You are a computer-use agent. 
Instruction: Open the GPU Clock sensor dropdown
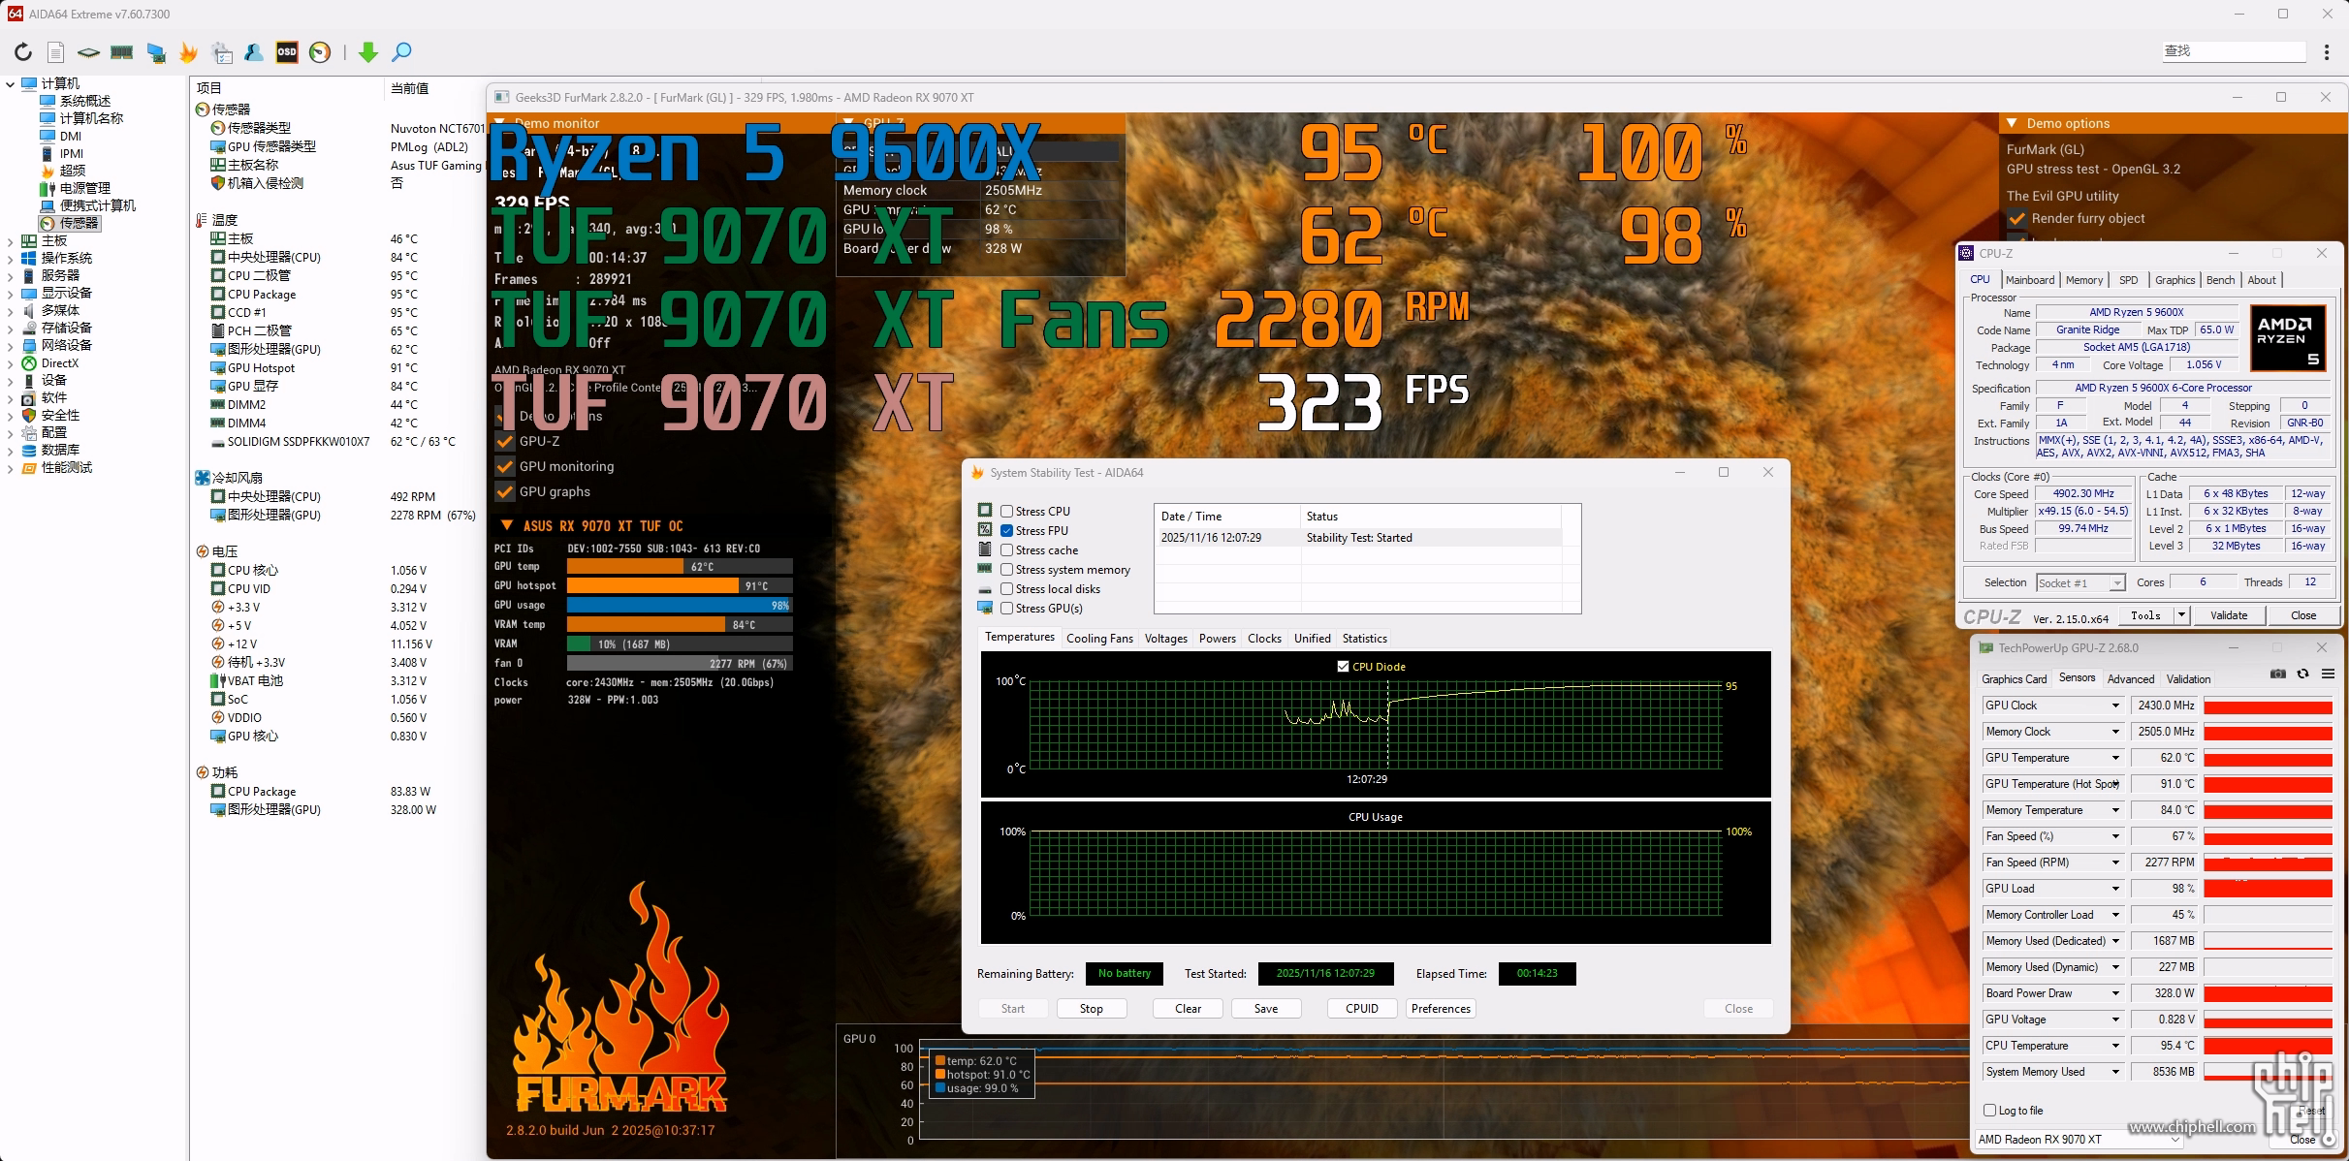[x=2115, y=706]
